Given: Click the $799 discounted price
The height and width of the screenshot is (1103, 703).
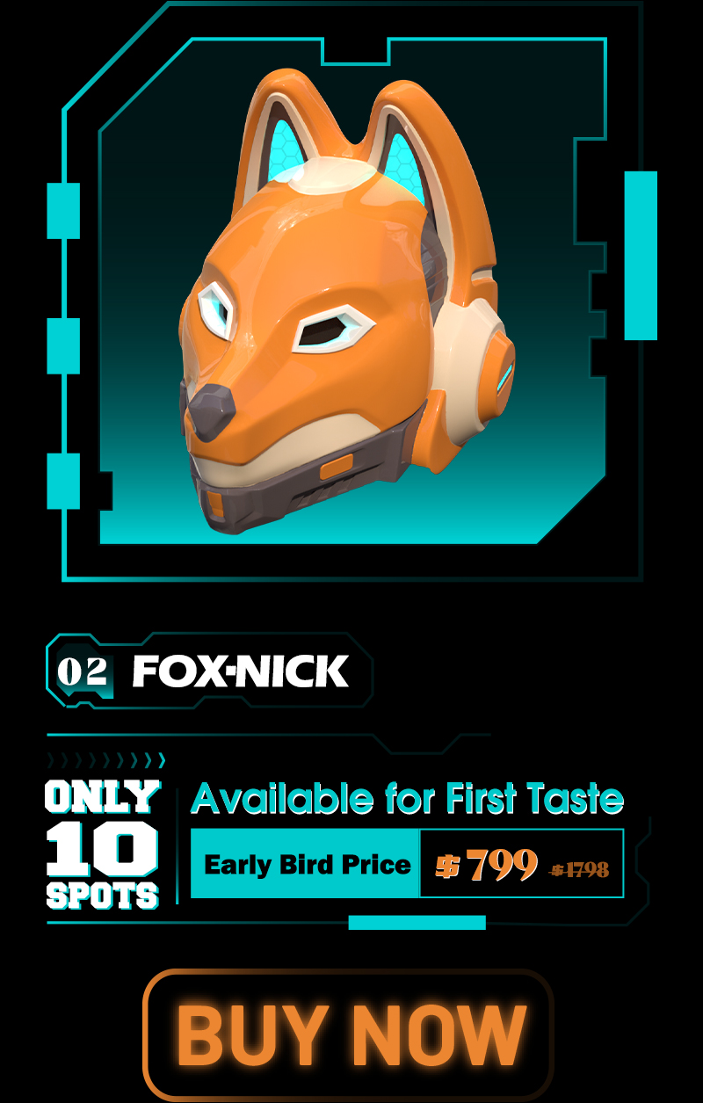Looking at the screenshot, I should click(488, 866).
